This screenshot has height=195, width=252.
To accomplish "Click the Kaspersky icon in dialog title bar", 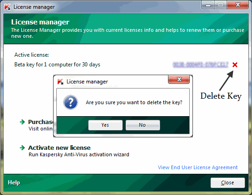I will (x=60, y=82).
